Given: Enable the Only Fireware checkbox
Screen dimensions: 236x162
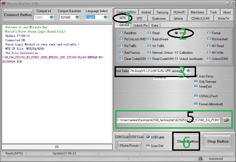Looking at the screenshot, I should [x=196, y=82].
